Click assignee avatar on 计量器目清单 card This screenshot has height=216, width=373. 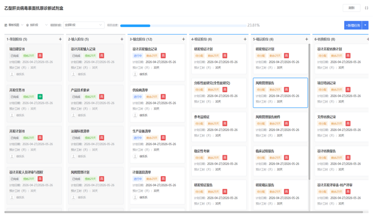pyautogui.click(x=135, y=197)
